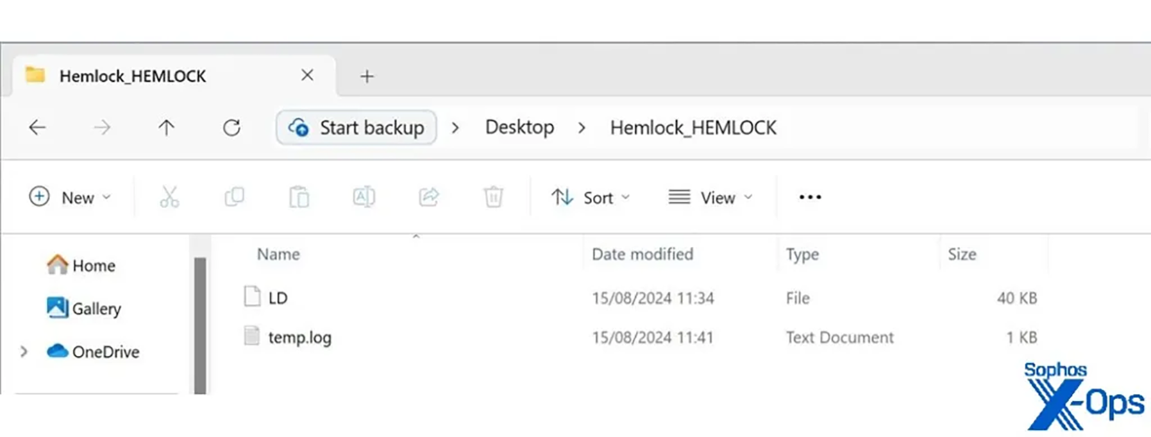Click the Paste icon in toolbar
The image size is (1151, 437).
tap(299, 197)
